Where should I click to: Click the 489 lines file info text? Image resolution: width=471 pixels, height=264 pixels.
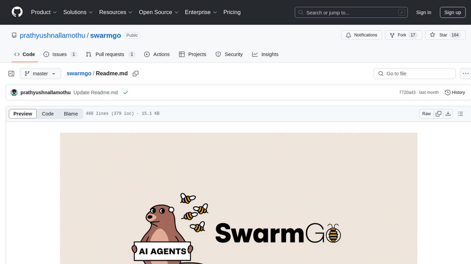[123, 114]
